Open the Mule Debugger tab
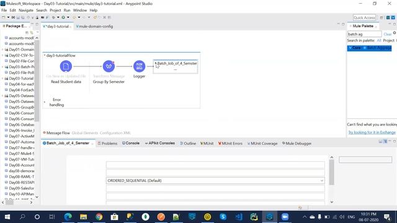 297,143
